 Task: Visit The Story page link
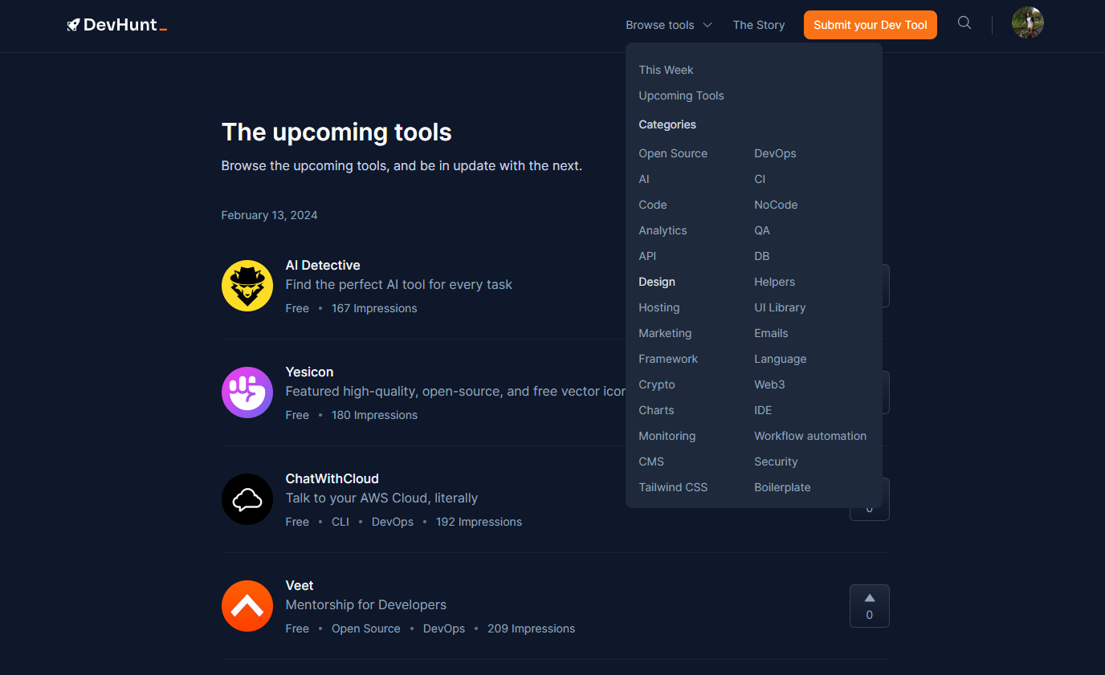click(758, 25)
